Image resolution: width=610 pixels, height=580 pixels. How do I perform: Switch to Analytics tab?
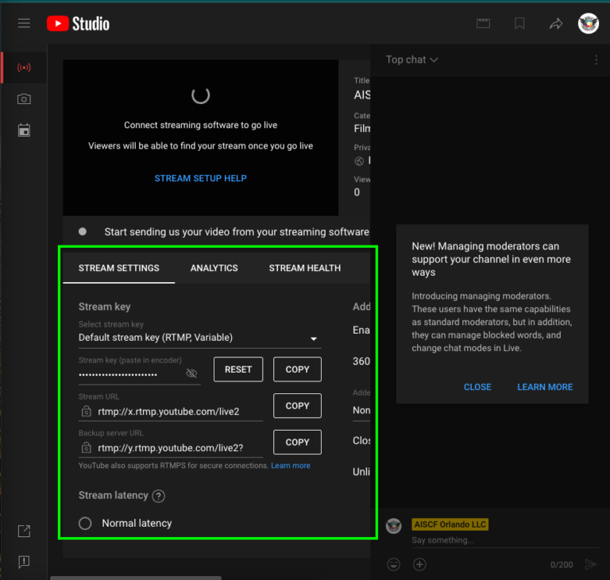pos(214,268)
